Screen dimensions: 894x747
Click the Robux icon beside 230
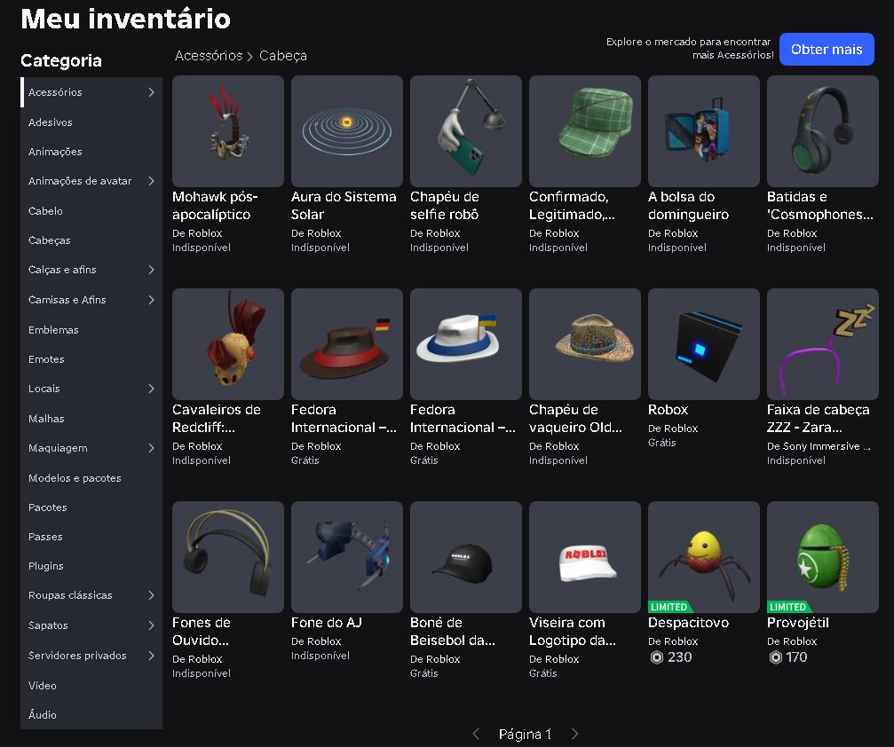click(x=657, y=657)
